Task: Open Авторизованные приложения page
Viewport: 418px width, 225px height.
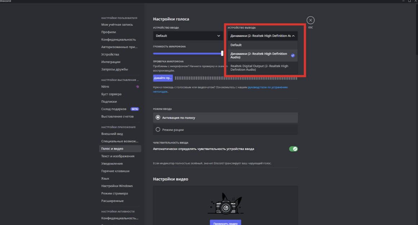Action: pos(120,47)
